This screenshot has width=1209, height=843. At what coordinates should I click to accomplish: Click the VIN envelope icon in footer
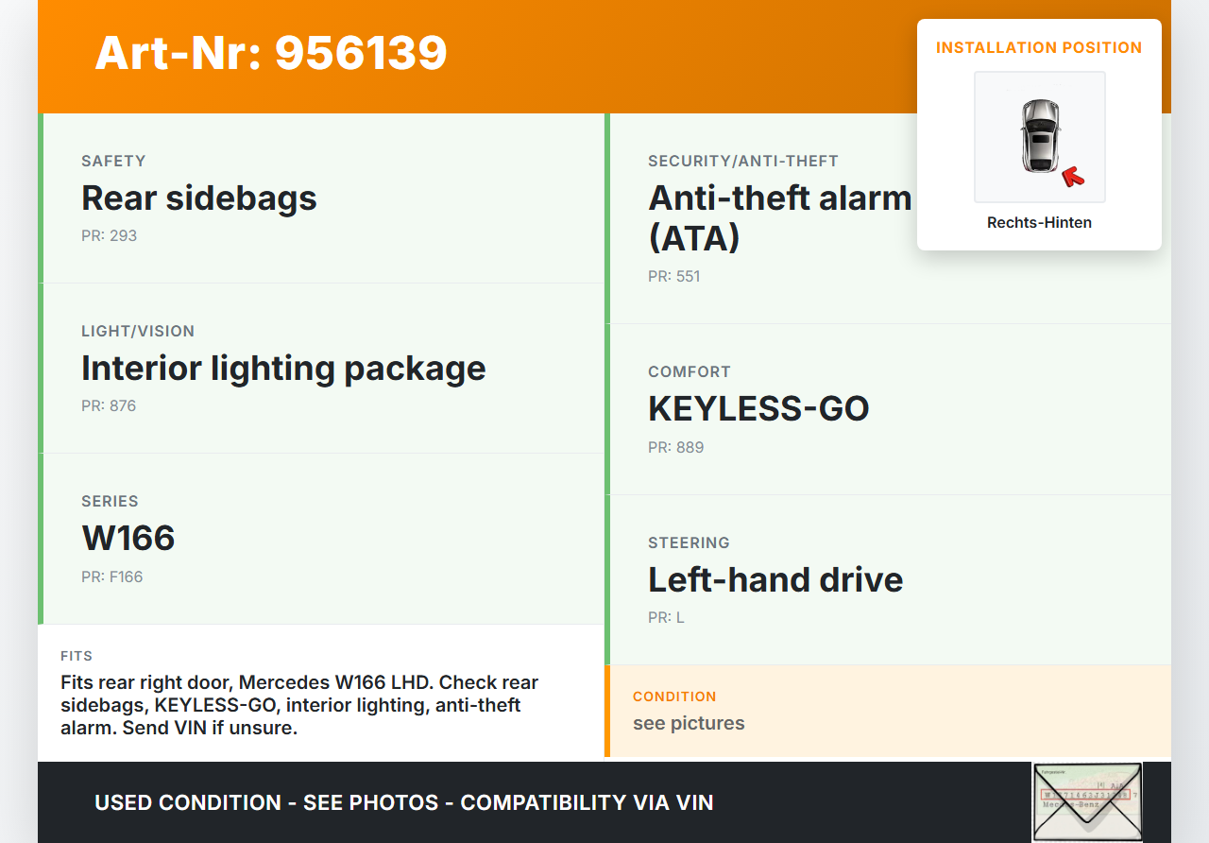click(1086, 801)
